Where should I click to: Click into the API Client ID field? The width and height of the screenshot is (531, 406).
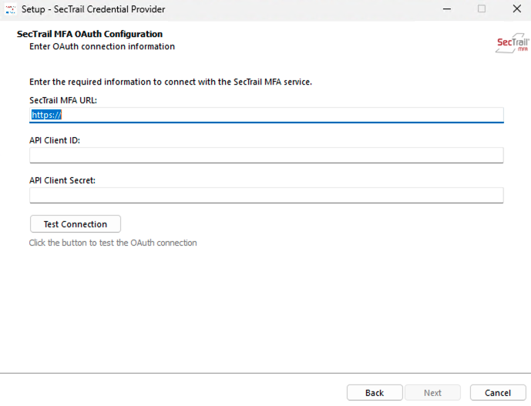coord(266,155)
